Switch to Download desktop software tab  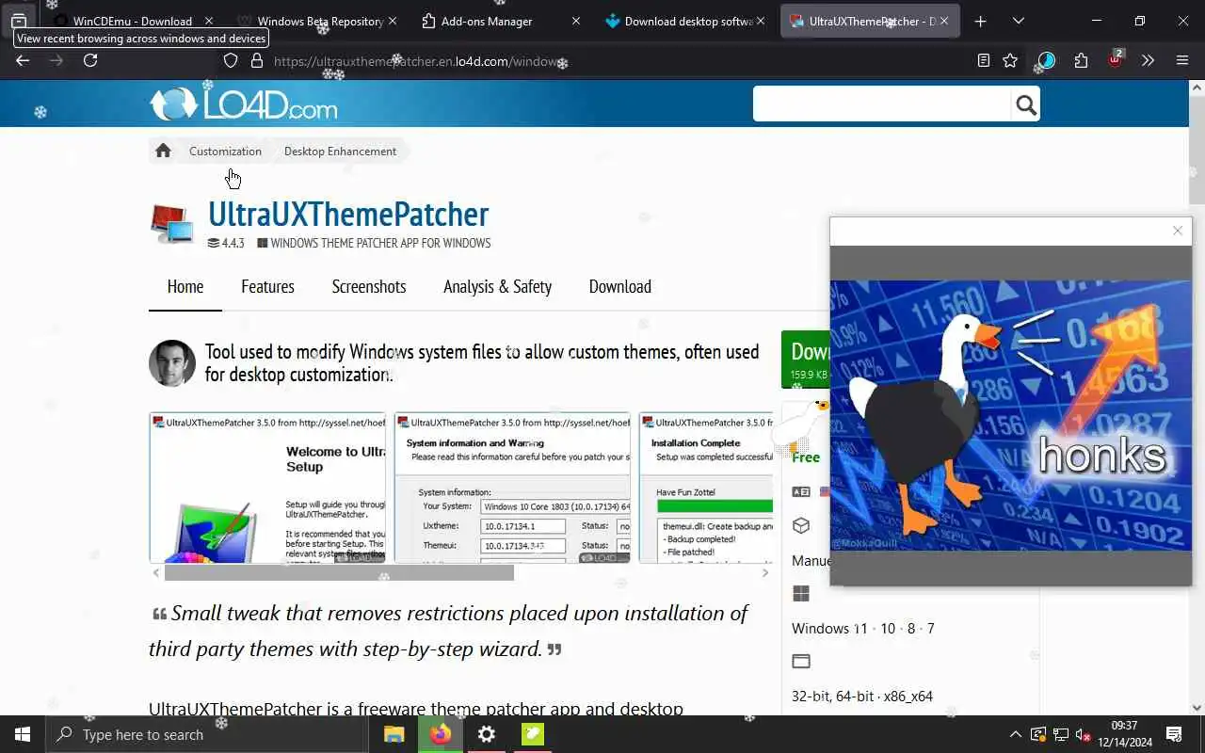tap(685, 21)
